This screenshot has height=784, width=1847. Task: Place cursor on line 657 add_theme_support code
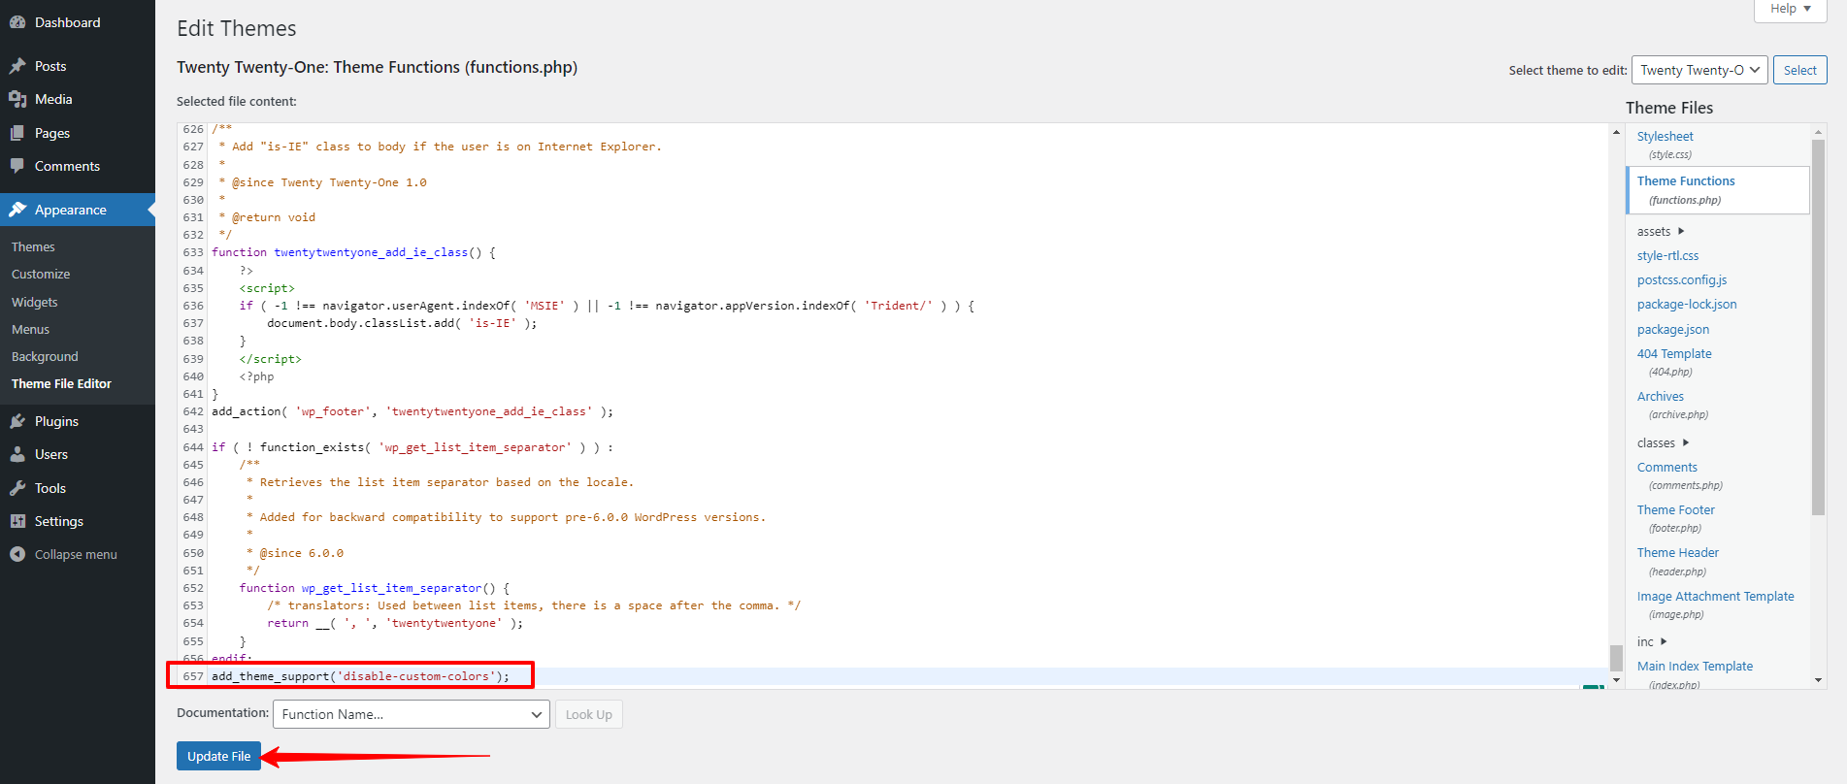pyautogui.click(x=360, y=676)
